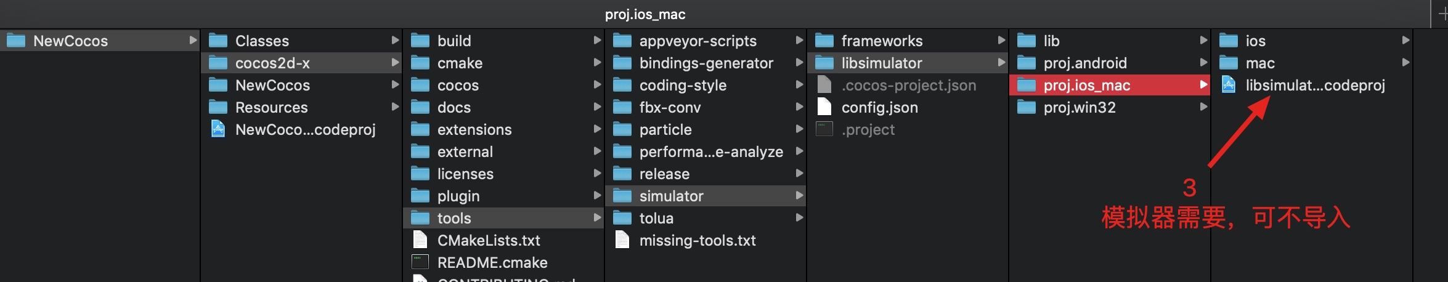Select the NewCocos root folder
The height and width of the screenshot is (282, 1448).
pyautogui.click(x=70, y=41)
